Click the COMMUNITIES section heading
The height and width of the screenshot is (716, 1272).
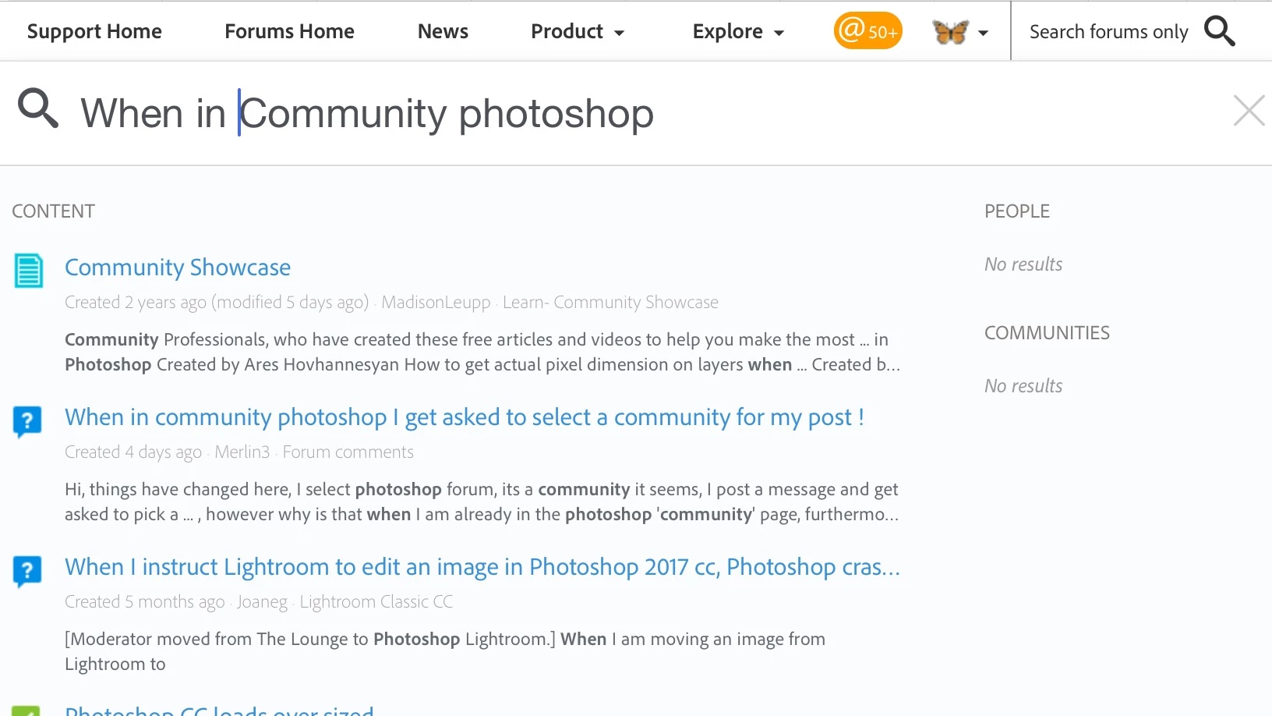point(1047,333)
